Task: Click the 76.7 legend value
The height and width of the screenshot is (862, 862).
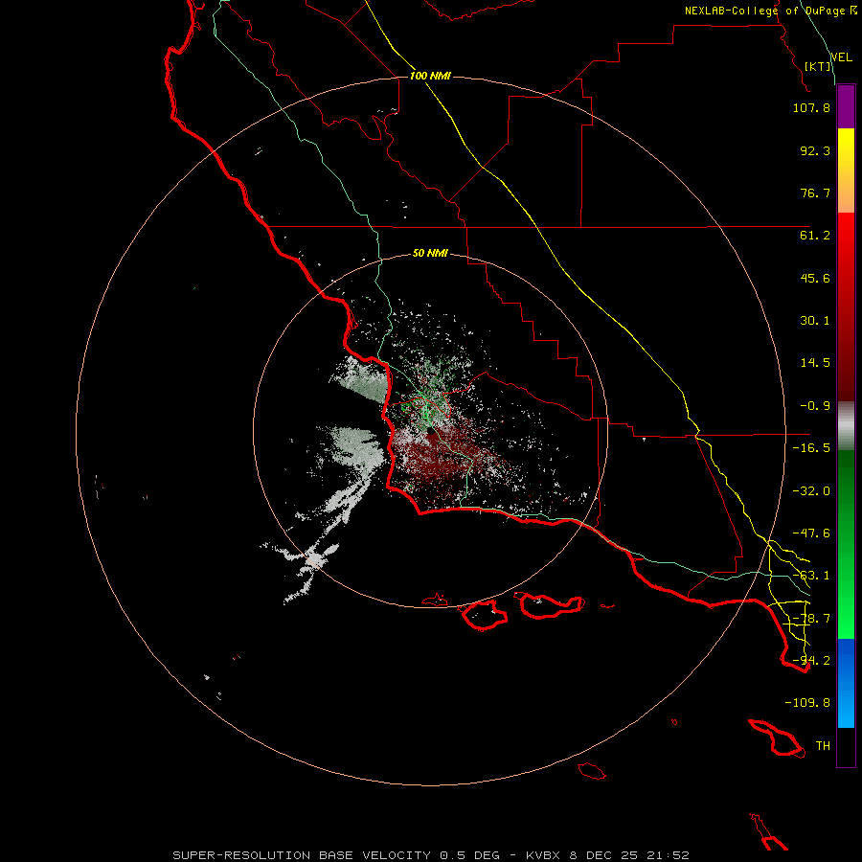Action: point(815,193)
